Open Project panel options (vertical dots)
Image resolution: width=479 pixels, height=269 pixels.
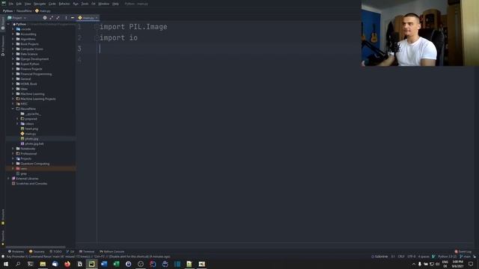click(x=66, y=18)
